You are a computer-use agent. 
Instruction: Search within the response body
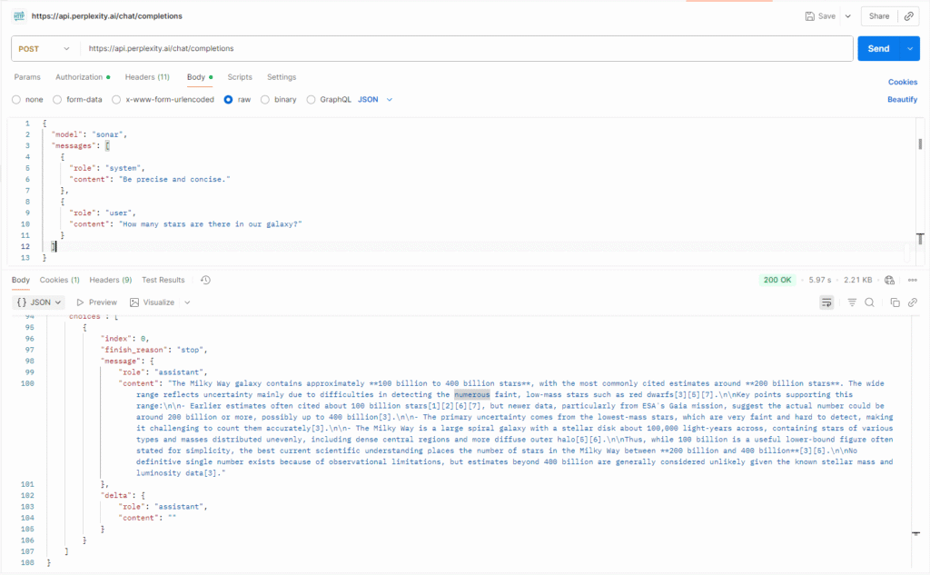click(869, 302)
